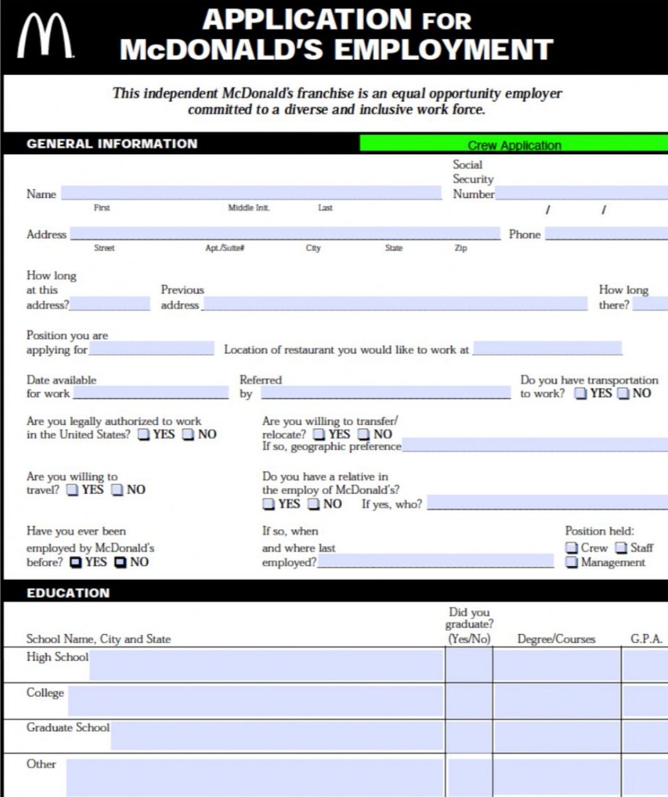
Task: Click the College Degree/Courses field
Action: coord(556,701)
